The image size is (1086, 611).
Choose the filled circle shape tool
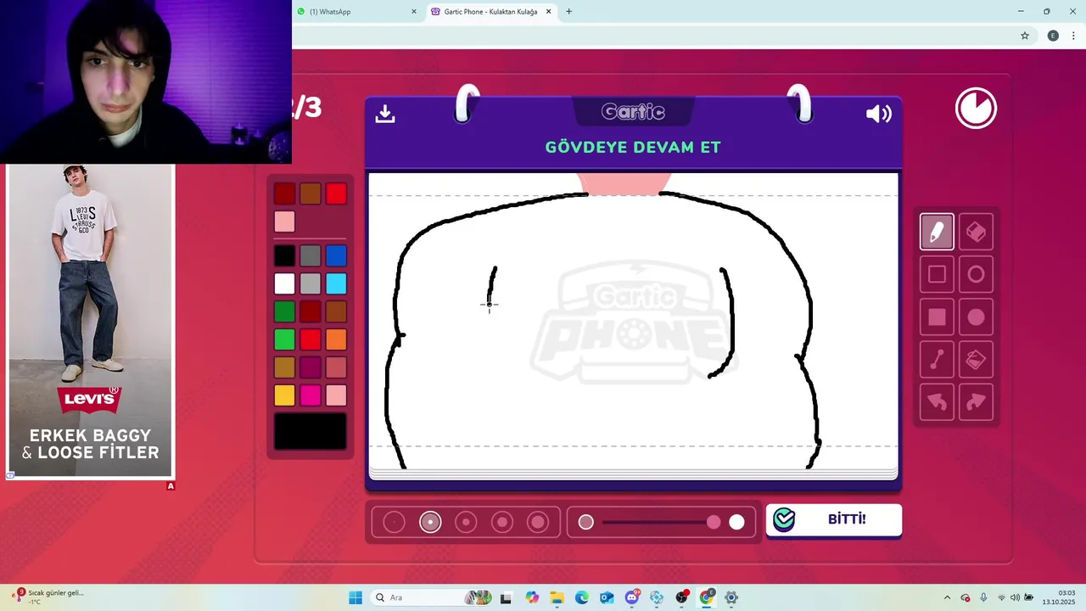tap(976, 317)
